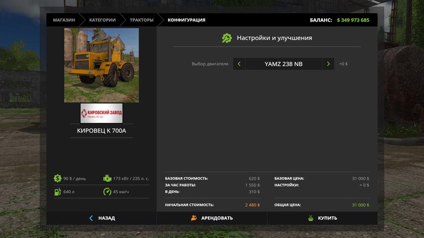The height and width of the screenshot is (238, 424).
Task: Click the Кировский завод brand logo
Action: [101, 113]
